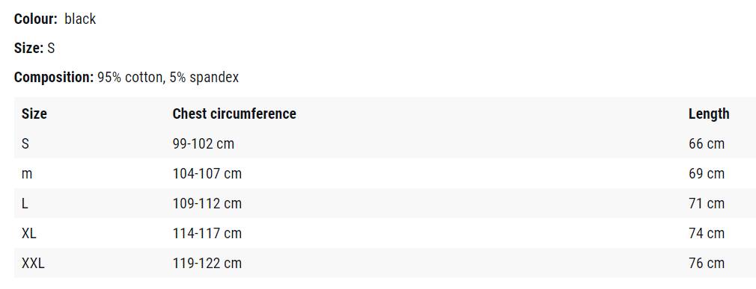Click the Size column header
Viewport: 756px width, 289px height.
[x=34, y=114]
